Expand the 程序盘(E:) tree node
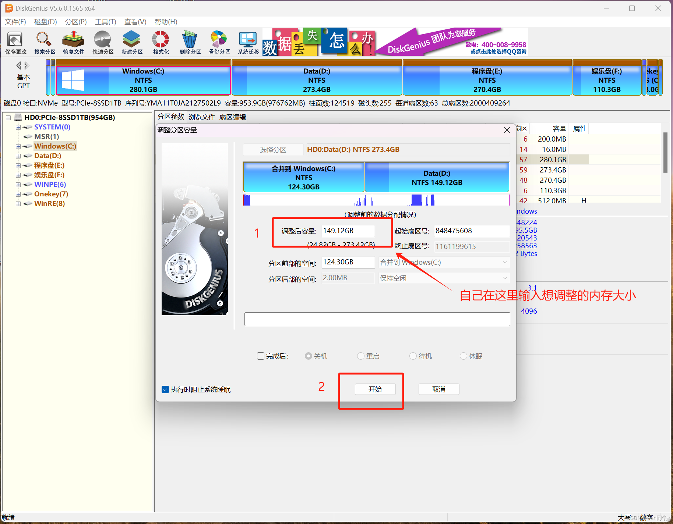Screen dimensions: 673x524 (18, 165)
